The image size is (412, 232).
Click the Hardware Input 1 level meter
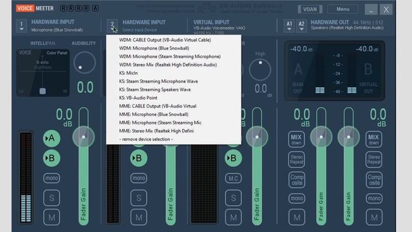[x=26, y=178]
